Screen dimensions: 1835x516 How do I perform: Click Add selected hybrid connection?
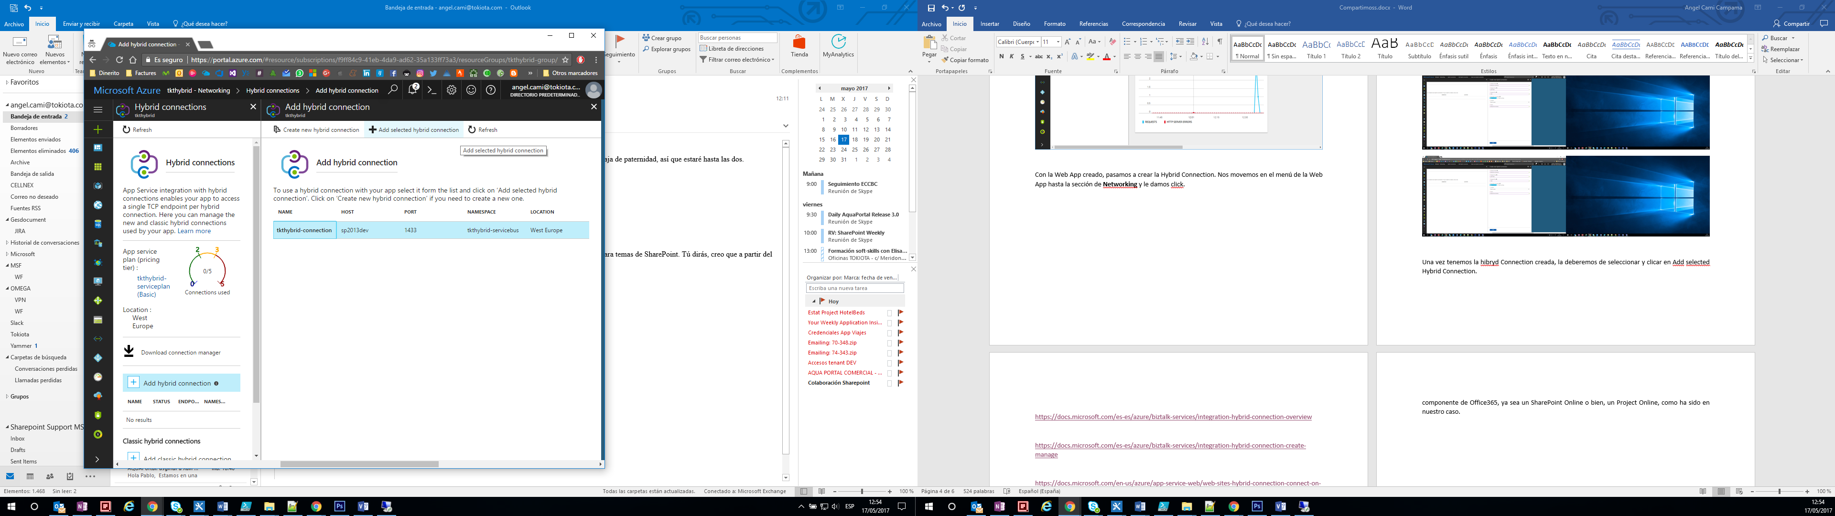414,129
